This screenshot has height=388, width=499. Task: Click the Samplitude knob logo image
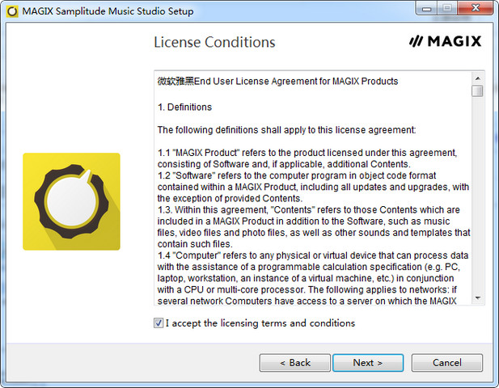(71, 201)
